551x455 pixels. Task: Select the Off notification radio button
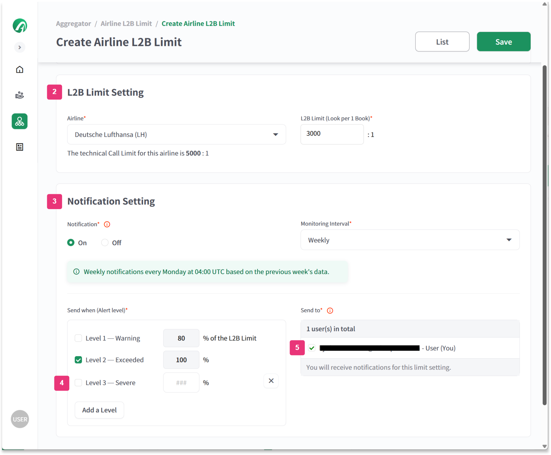tap(105, 242)
